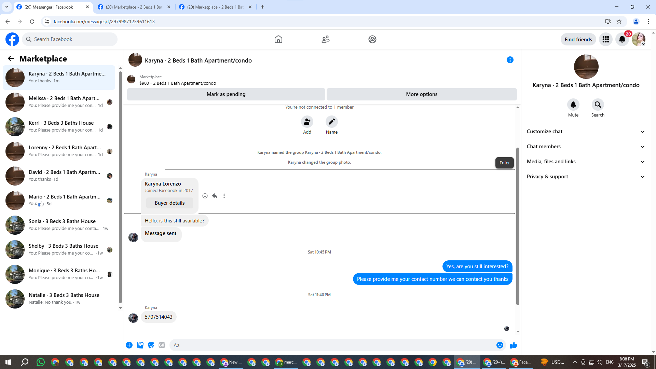
Task: Click Find friends button
Action: pos(578,39)
